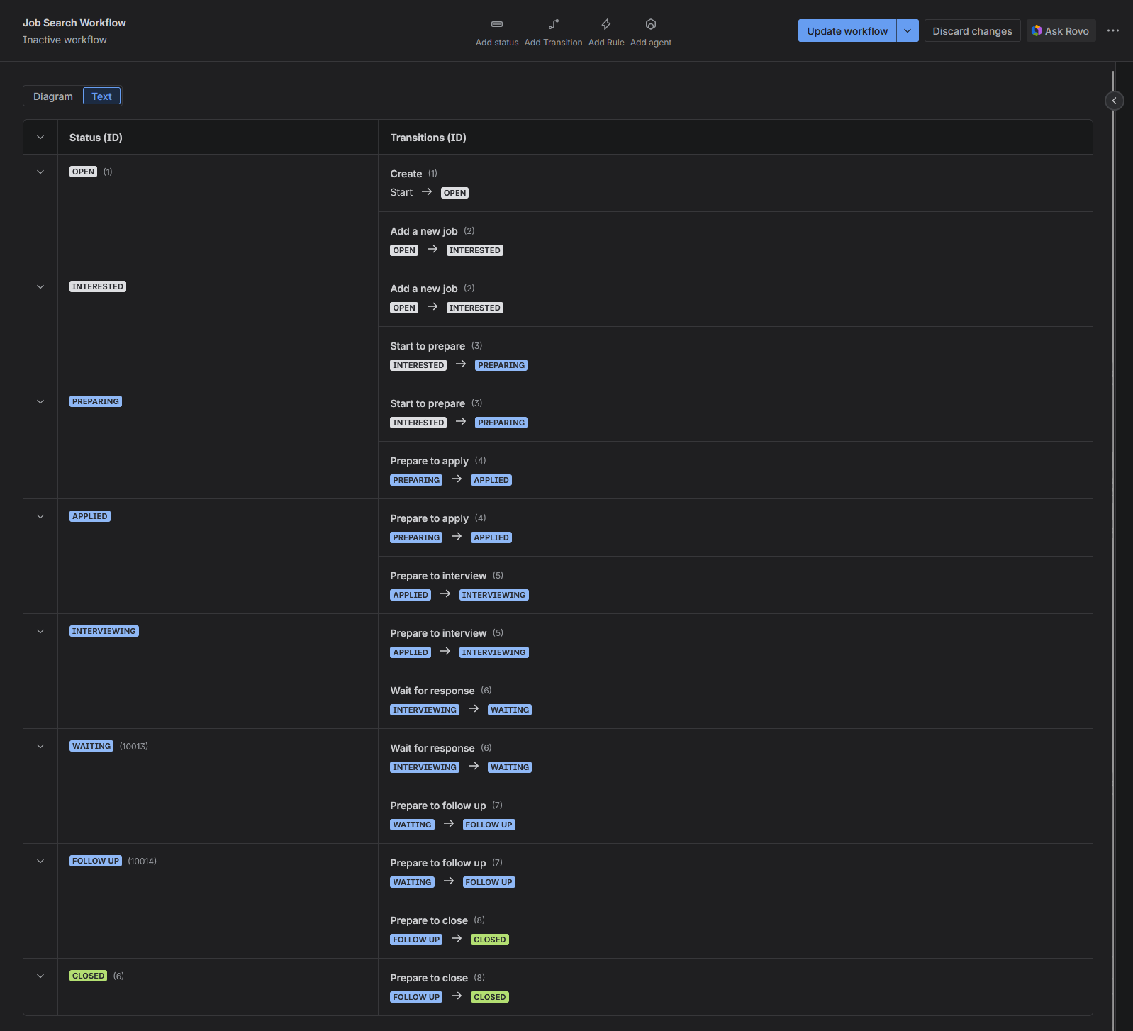Click Add a new job in OPEN row
The image size is (1133, 1031).
(x=424, y=231)
